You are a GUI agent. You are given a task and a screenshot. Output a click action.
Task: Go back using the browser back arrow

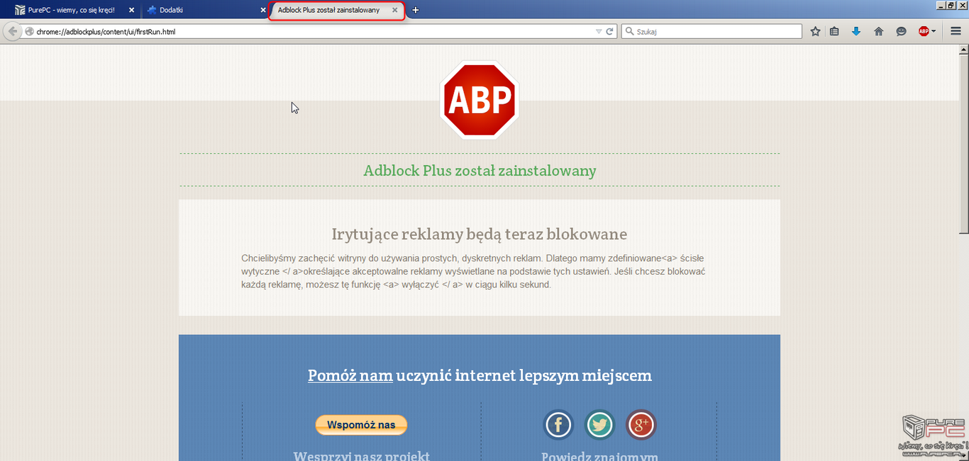[12, 31]
